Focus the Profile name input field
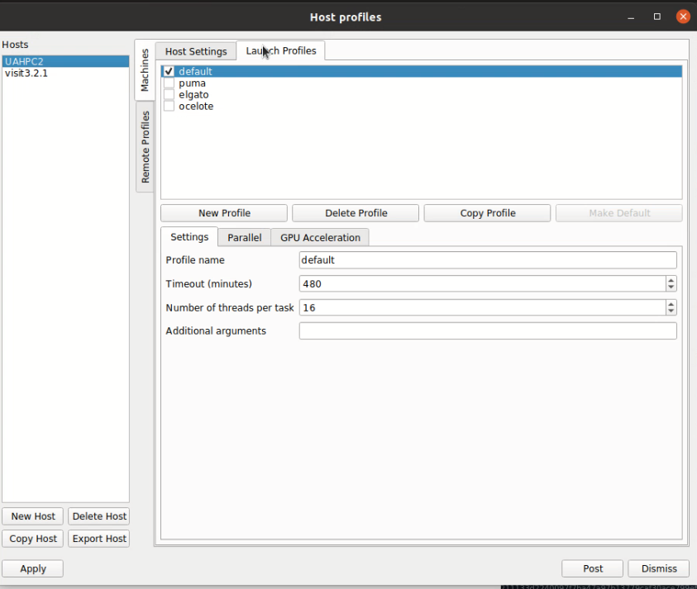 488,260
